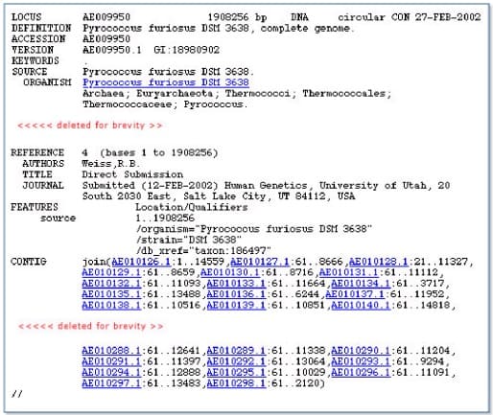Screen dimensions: 493x415
Task: Open the AE010293.1 contig link
Action: (361, 361)
